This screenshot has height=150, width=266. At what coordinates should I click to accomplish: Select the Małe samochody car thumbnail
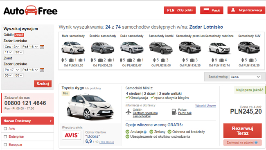(x=73, y=48)
